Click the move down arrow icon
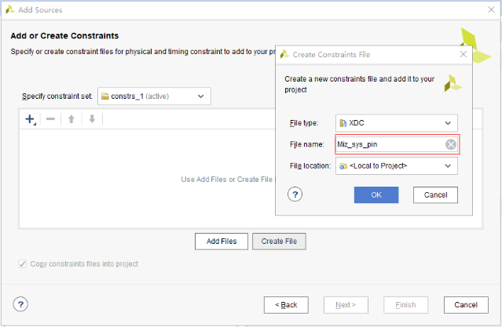Viewport: 502px width, 327px height. click(x=92, y=119)
